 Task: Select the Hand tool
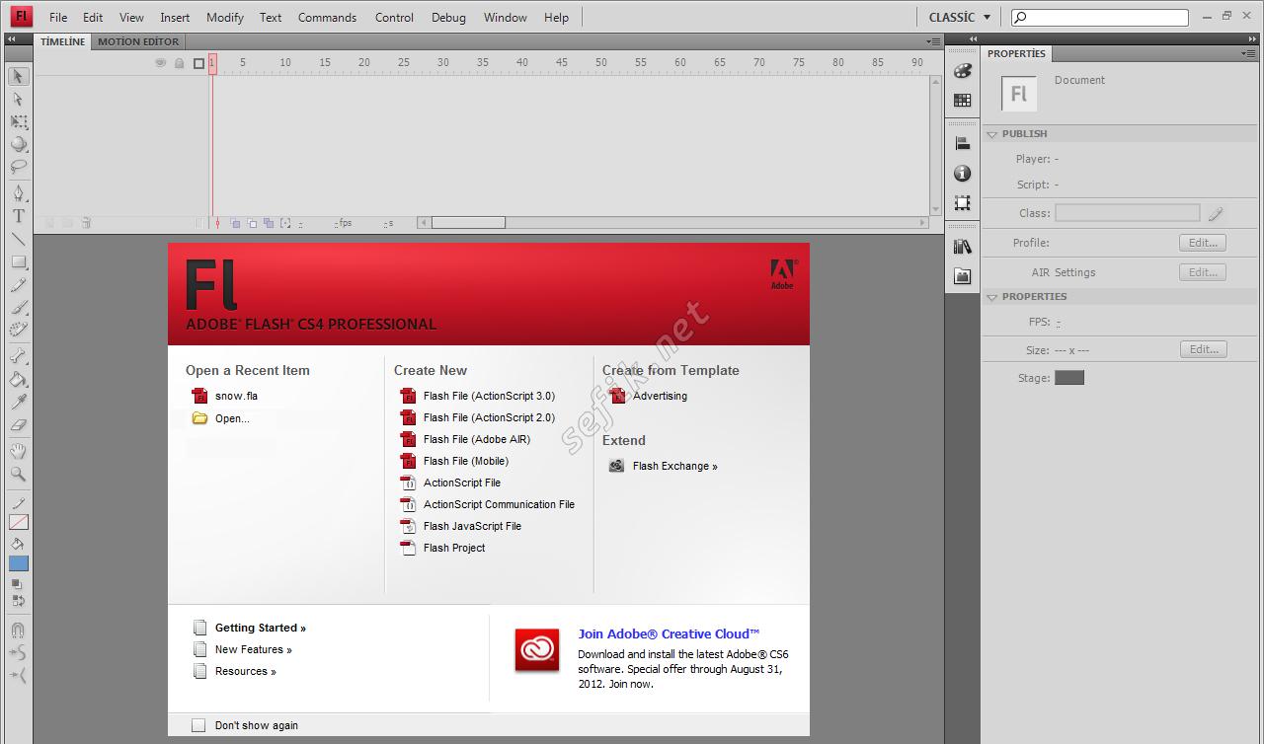pos(18,451)
